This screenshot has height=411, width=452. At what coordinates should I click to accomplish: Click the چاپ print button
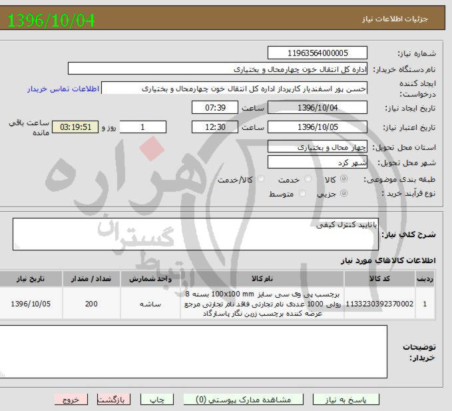coord(157,400)
